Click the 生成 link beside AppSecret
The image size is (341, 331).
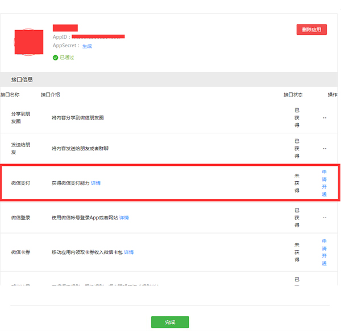point(87,46)
